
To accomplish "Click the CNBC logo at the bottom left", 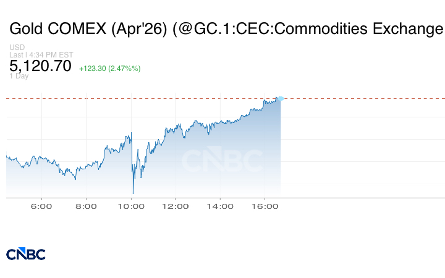I will point(25,254).
